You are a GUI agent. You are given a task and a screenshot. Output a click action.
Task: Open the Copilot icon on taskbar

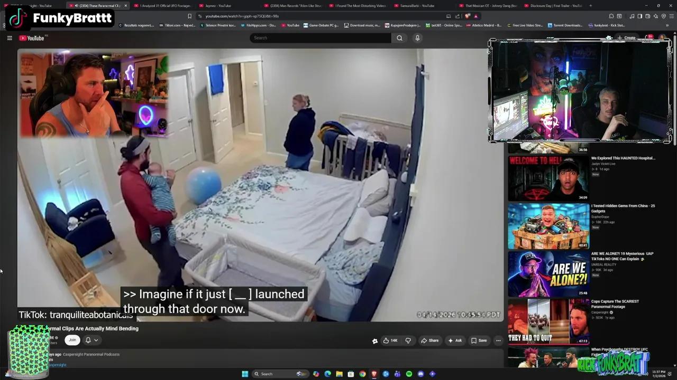(x=316, y=374)
